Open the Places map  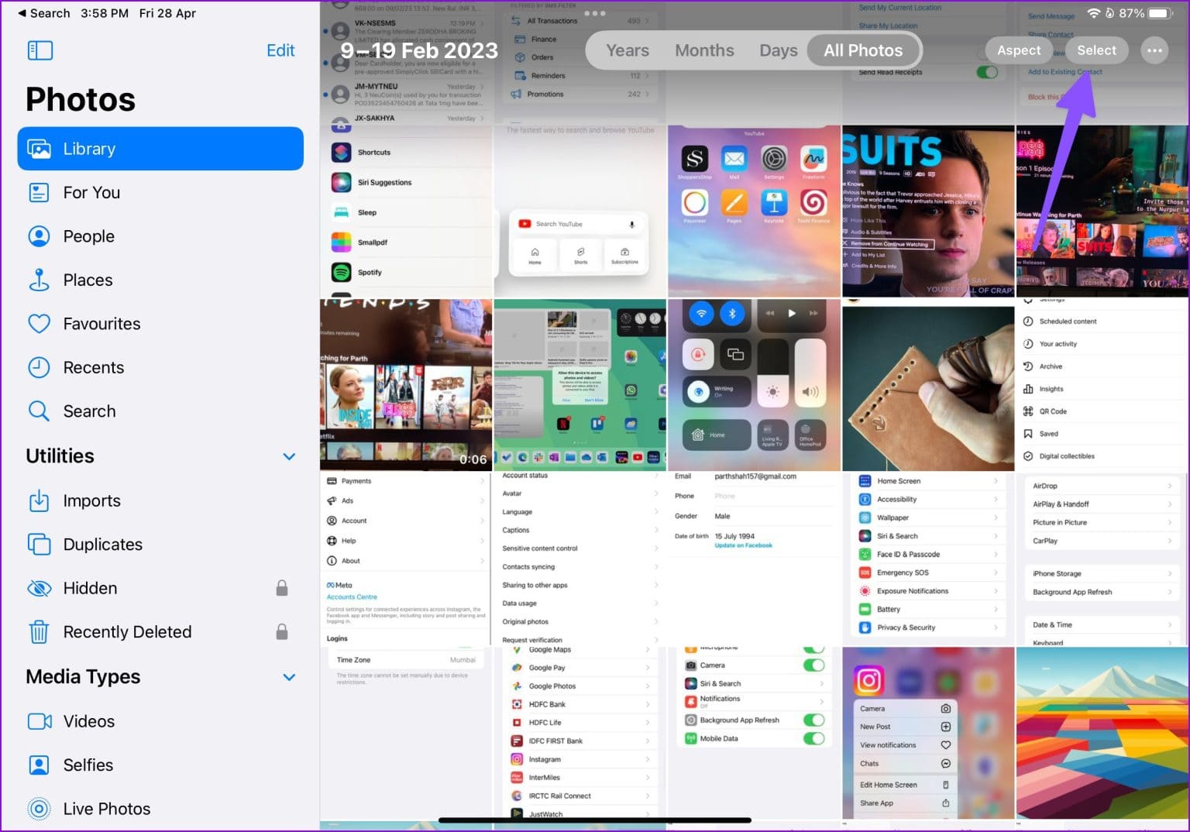point(160,280)
